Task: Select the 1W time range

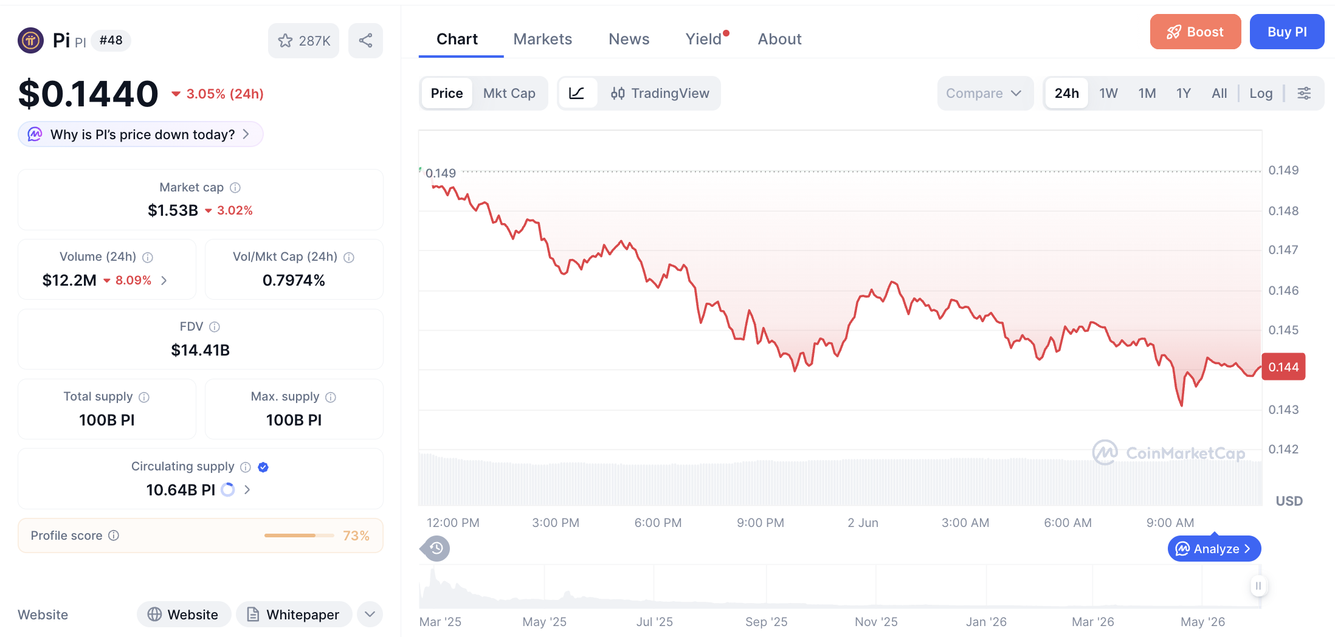Action: (x=1109, y=93)
